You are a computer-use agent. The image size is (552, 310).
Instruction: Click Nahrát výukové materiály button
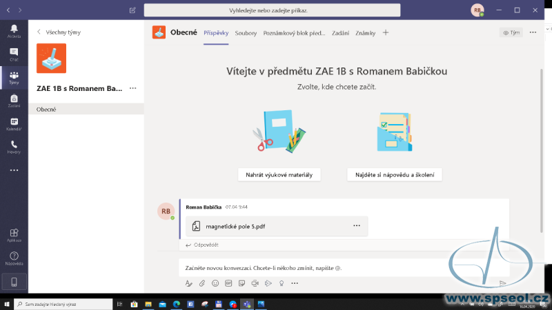pos(279,175)
